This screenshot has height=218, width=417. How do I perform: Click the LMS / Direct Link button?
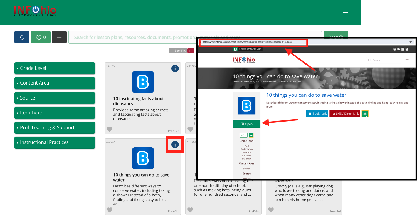click(x=345, y=113)
